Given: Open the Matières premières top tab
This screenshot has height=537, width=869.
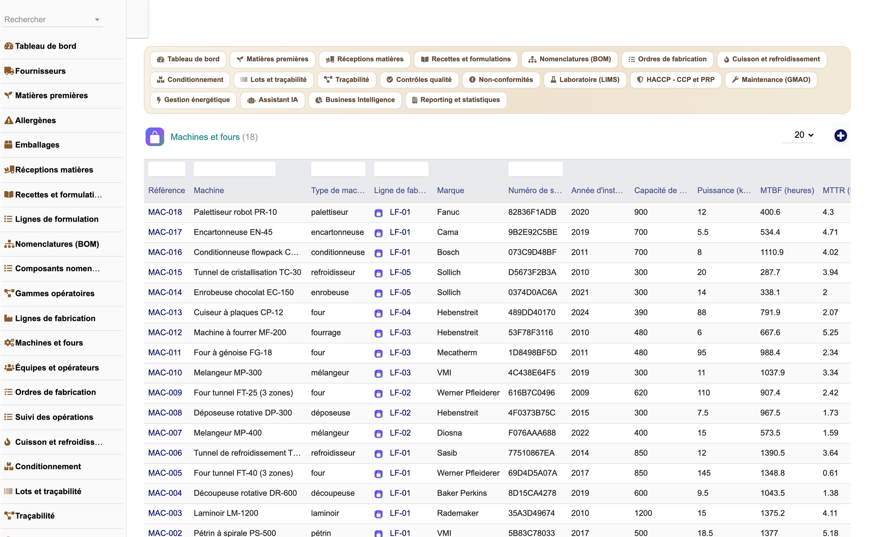Looking at the screenshot, I should tap(272, 59).
